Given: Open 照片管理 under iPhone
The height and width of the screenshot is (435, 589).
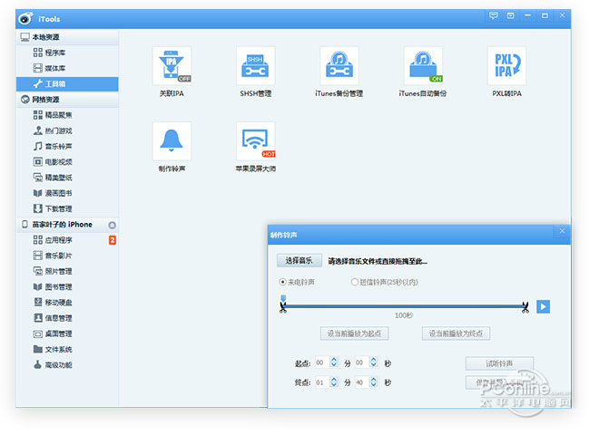Looking at the screenshot, I should coord(67,271).
